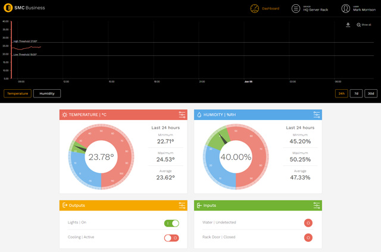
Task: Switch chart to Temperature
Action: tap(17, 93)
